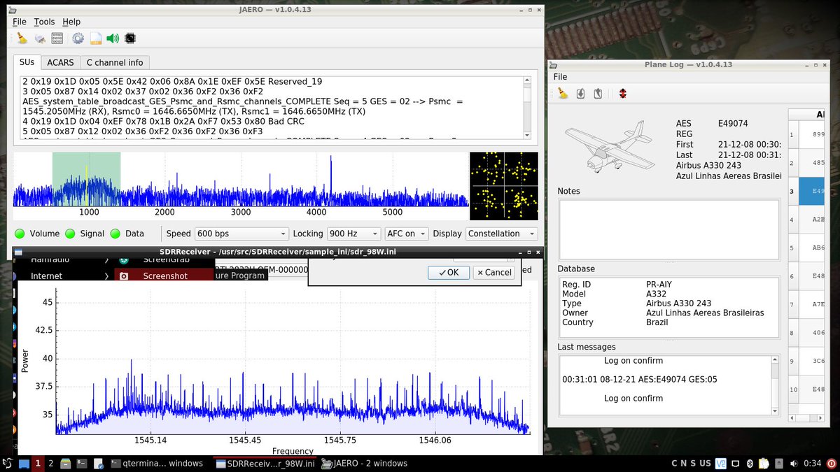Image resolution: width=840 pixels, height=472 pixels.
Task: Click the plug connect icon in JAERO toolbar
Action: pyautogui.click(x=41, y=38)
